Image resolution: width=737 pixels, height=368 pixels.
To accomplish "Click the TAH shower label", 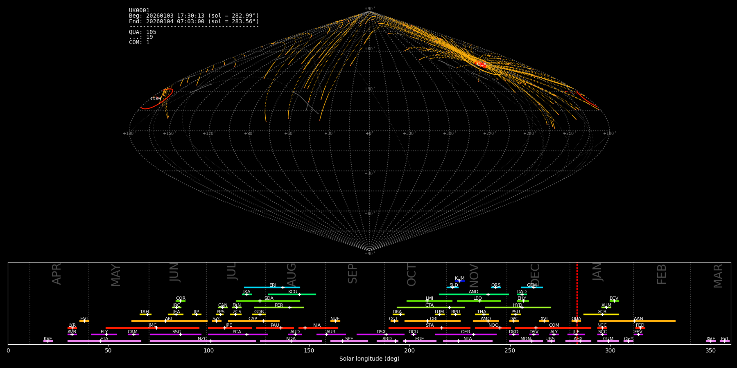I will click(x=145, y=312).
